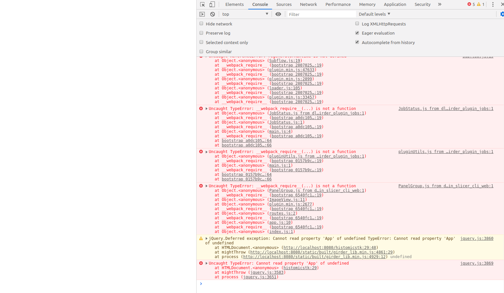Toggle the device toolbar icon
This screenshot has height=293, width=504.
point(212,4)
